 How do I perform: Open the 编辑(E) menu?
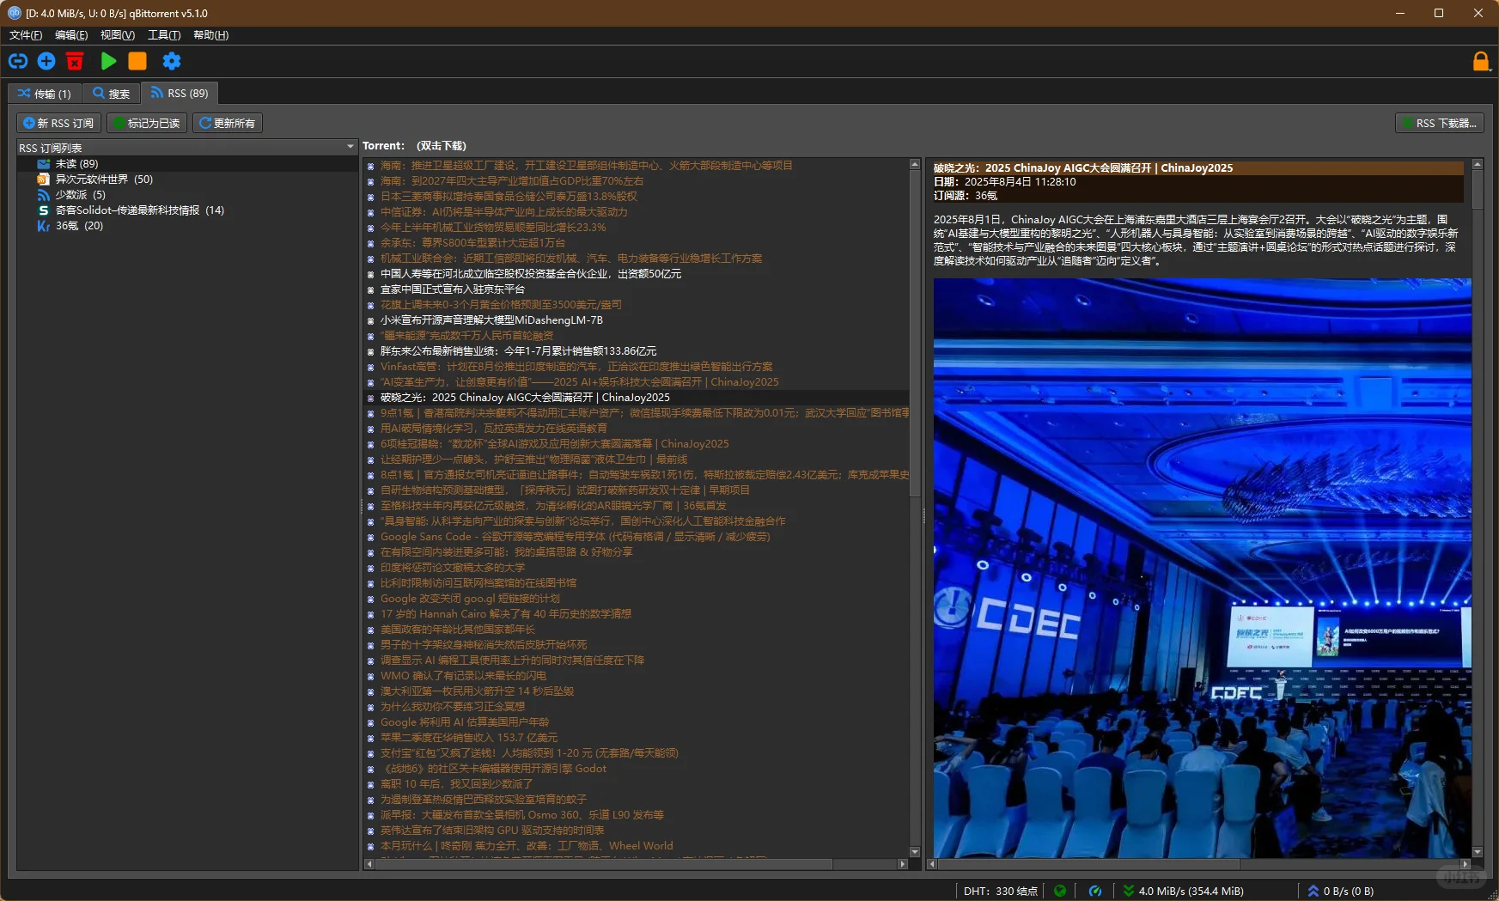pos(71,35)
